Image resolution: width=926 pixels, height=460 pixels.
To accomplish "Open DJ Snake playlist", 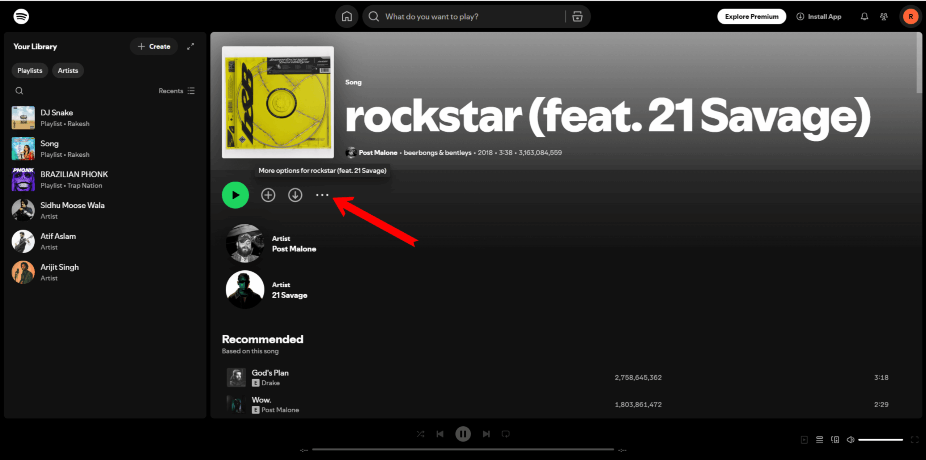I will (105, 118).
